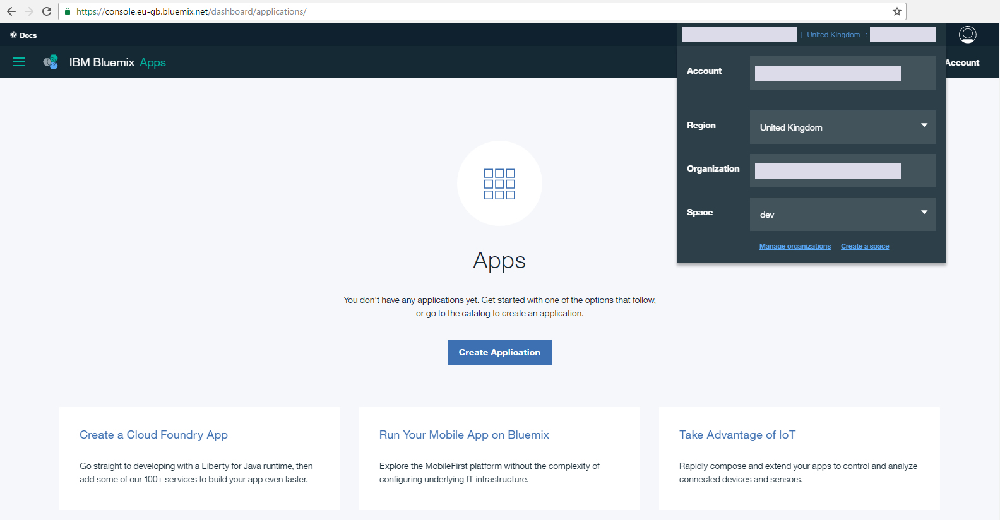Click the Space dropdown arrow
1000x520 pixels.
(x=924, y=212)
